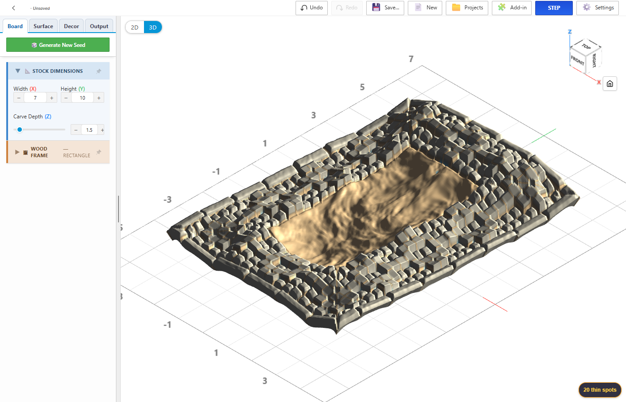626x402 pixels.
Task: Go back using the top-left arrow
Action: (13, 8)
